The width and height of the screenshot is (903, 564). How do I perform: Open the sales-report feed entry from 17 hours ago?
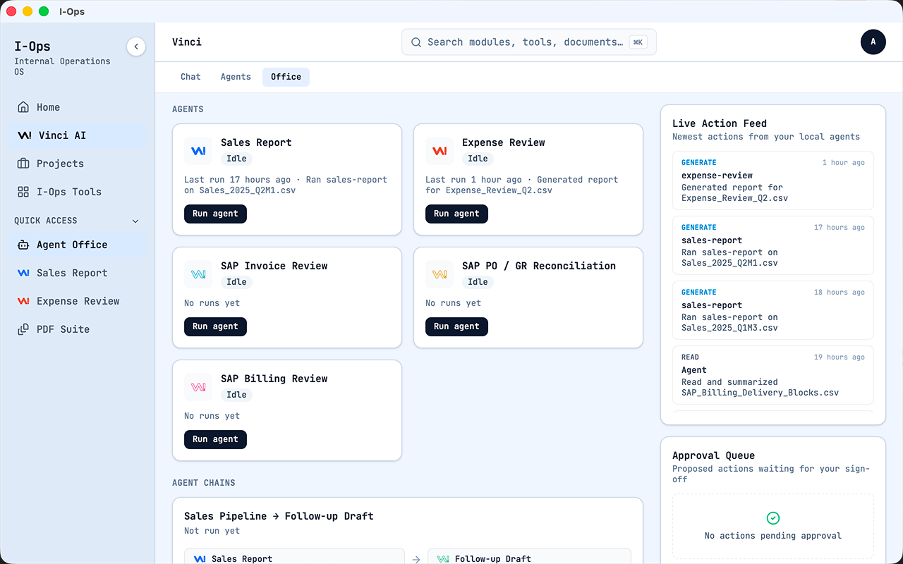(773, 245)
